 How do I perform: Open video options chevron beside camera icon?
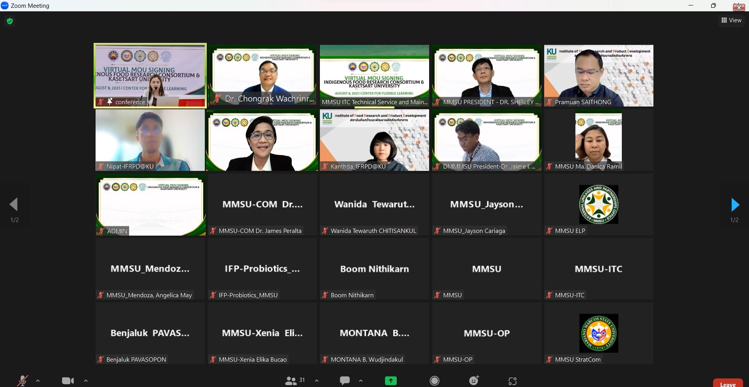click(85, 381)
